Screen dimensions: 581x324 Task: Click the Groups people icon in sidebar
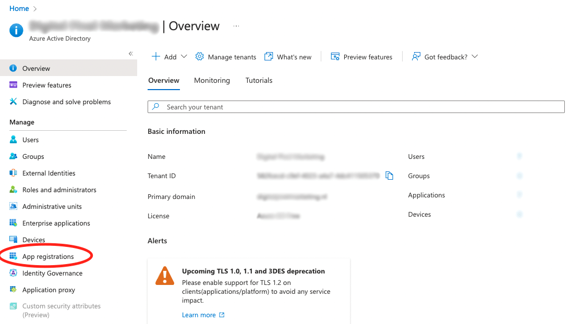pyautogui.click(x=13, y=156)
